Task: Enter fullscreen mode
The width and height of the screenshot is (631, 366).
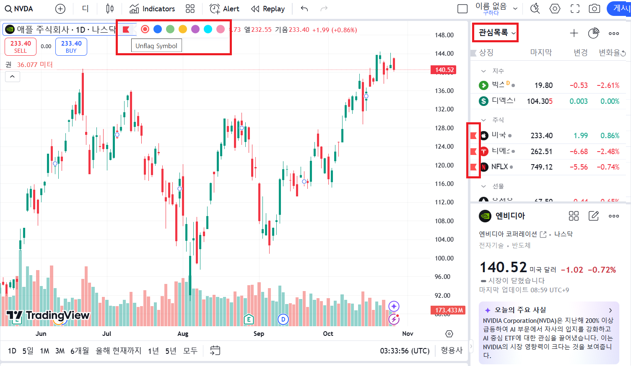Action: pos(575,8)
